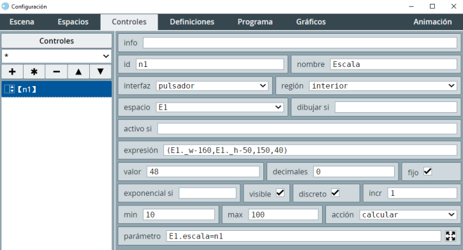Click the Configuración window app icon
Viewport: 463px width, 250px height.
(5, 6)
